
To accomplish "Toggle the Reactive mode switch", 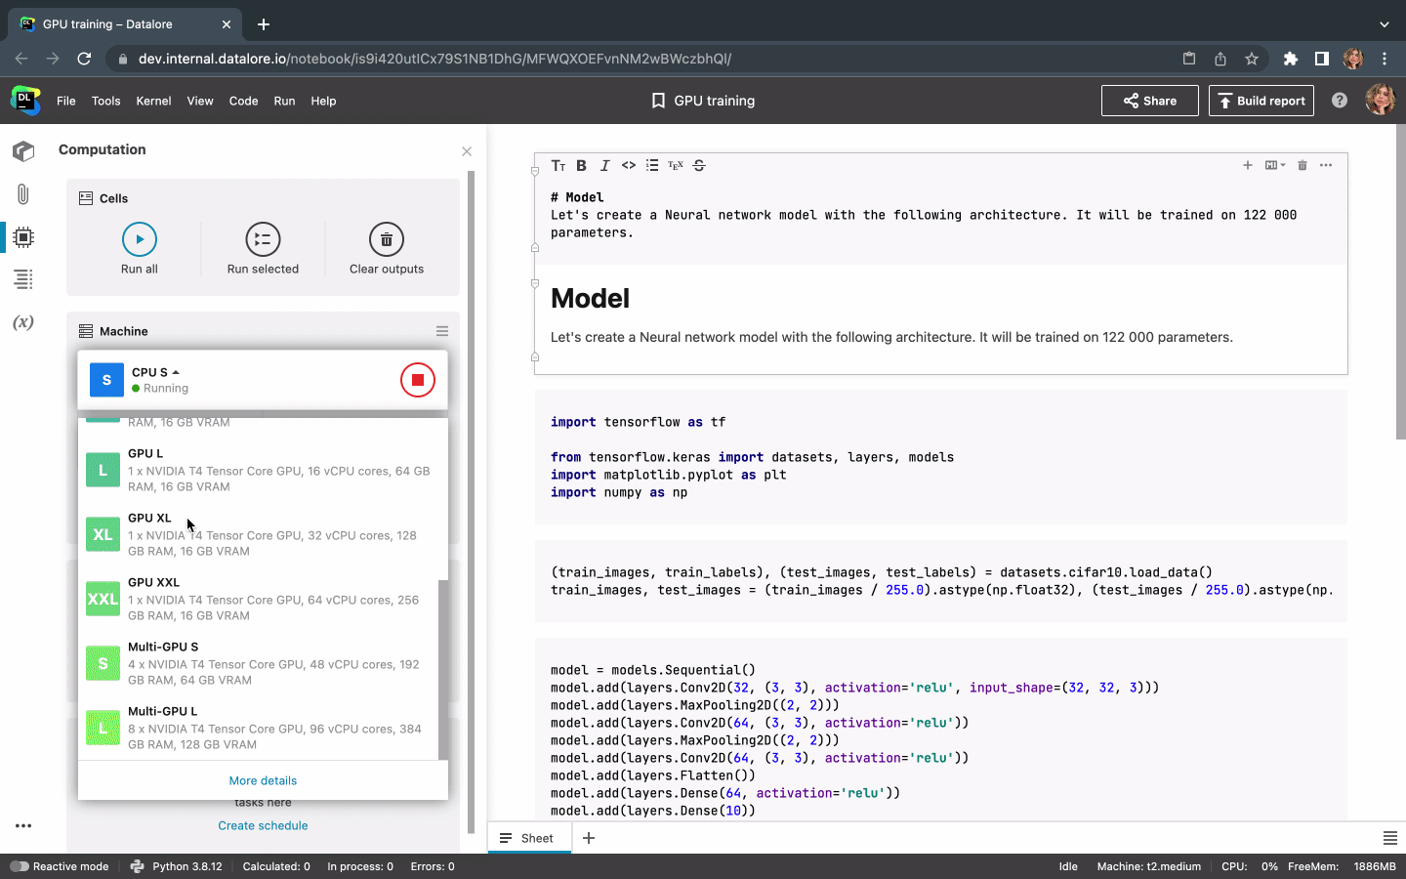I will (20, 866).
